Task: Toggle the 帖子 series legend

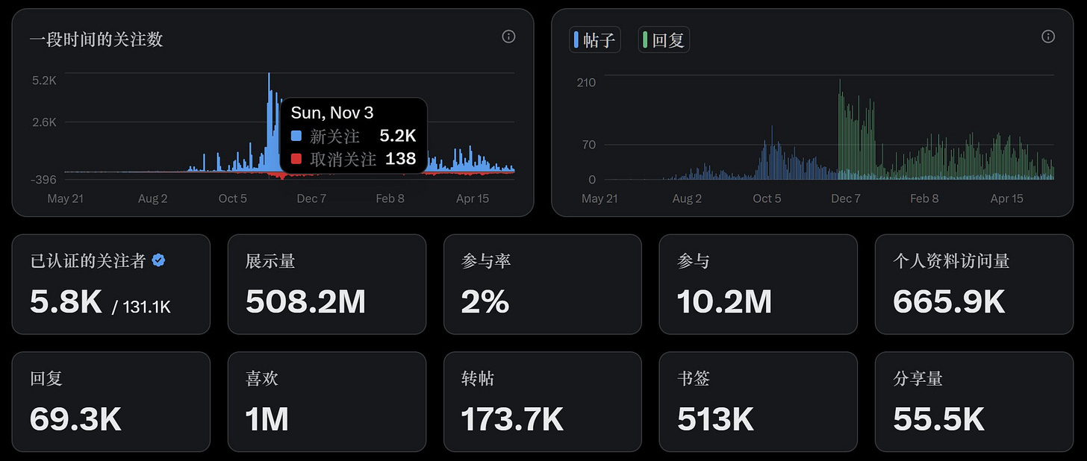Action: tap(595, 40)
